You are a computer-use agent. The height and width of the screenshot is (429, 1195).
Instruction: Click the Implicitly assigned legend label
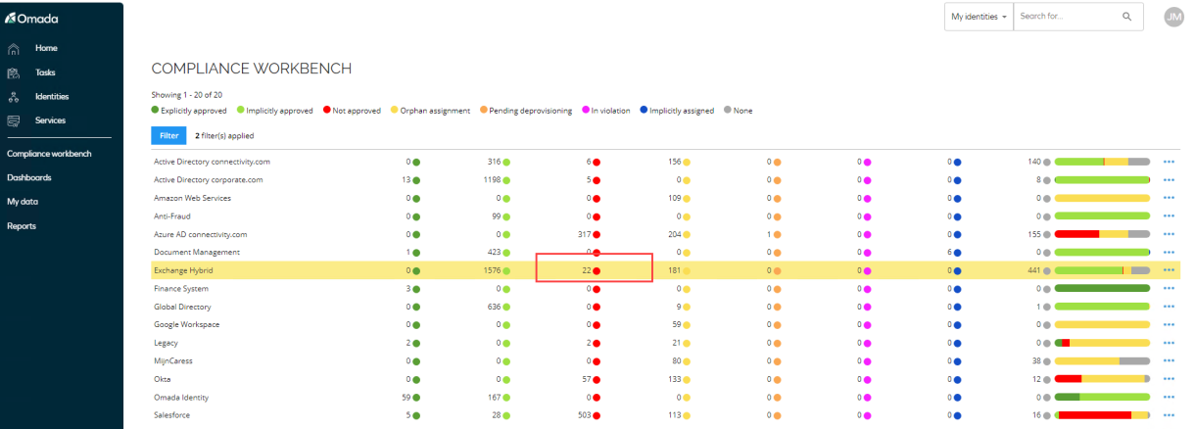coord(682,111)
